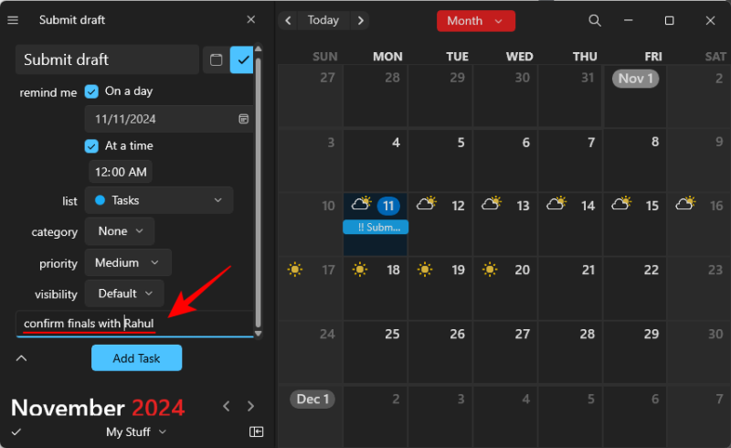Click the sunny icon on Wednesday 20
The height and width of the screenshot is (448, 731).
tap(490, 270)
